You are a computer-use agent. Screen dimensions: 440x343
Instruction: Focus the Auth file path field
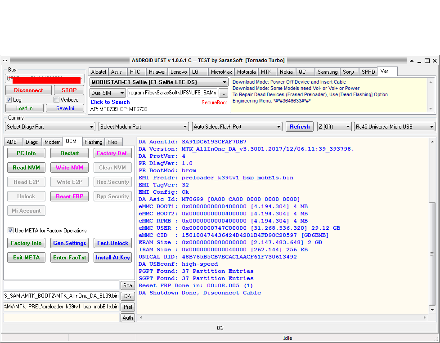[62, 318]
